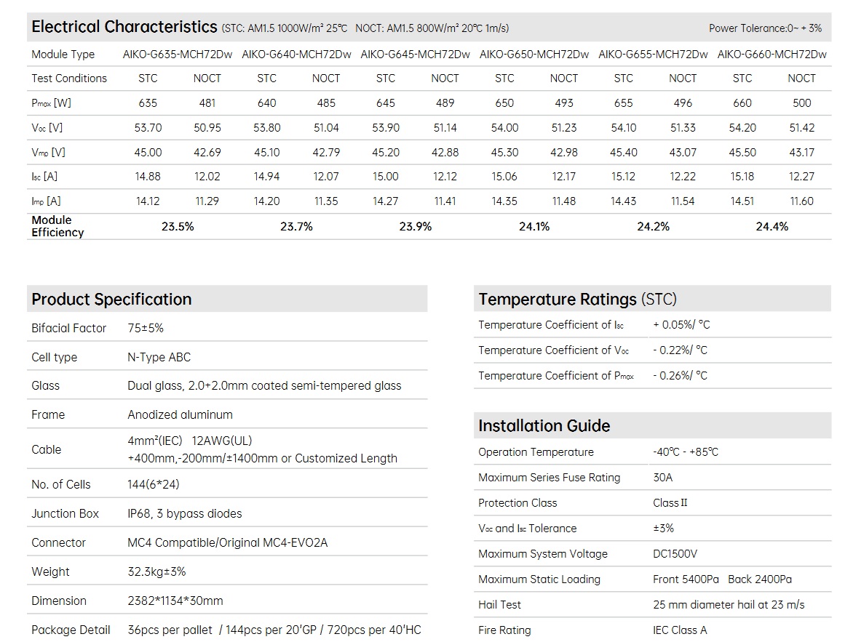Click module type 'AIKO-G655-MCH72Dw'
Viewport: 853px width, 642px height.
[653, 55]
